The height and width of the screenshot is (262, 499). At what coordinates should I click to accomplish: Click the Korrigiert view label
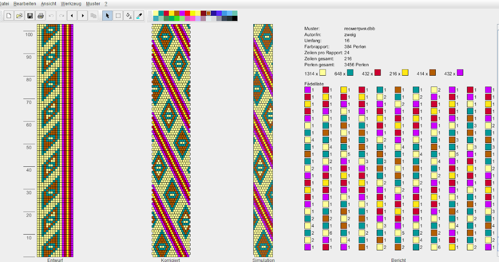point(170,260)
